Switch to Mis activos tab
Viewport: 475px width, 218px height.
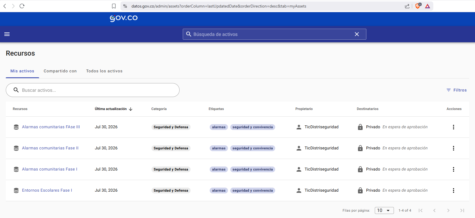(x=22, y=71)
